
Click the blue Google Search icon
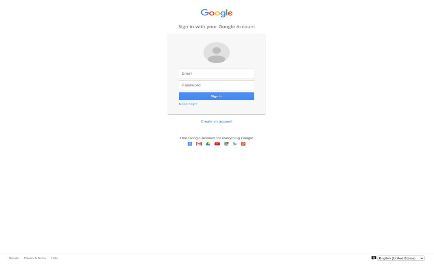point(190,144)
